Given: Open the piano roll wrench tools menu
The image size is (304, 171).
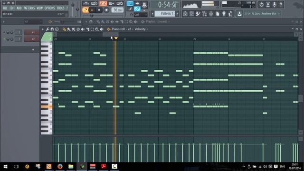Looking at the screenshot, I should [47, 29].
